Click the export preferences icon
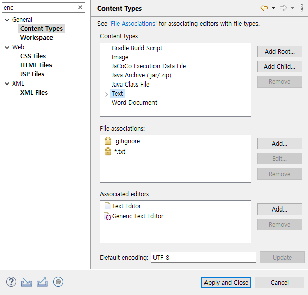The width and height of the screenshot is (308, 295). 42,282
